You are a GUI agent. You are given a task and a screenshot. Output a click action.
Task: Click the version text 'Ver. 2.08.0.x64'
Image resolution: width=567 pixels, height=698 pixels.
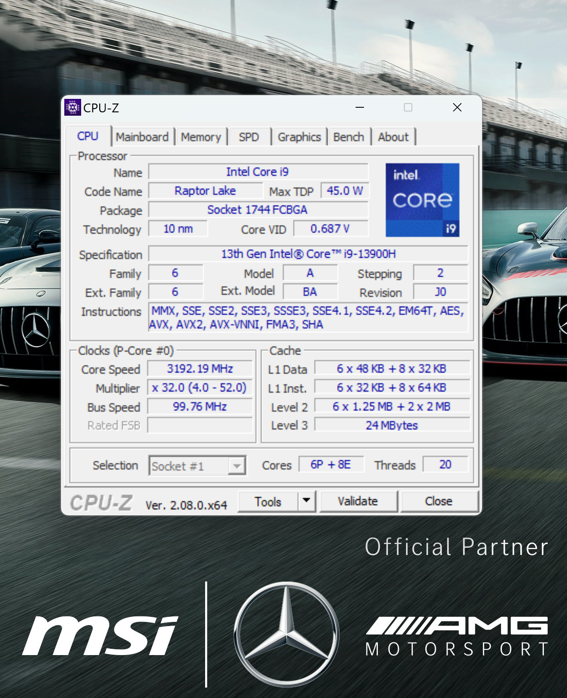[x=186, y=505]
